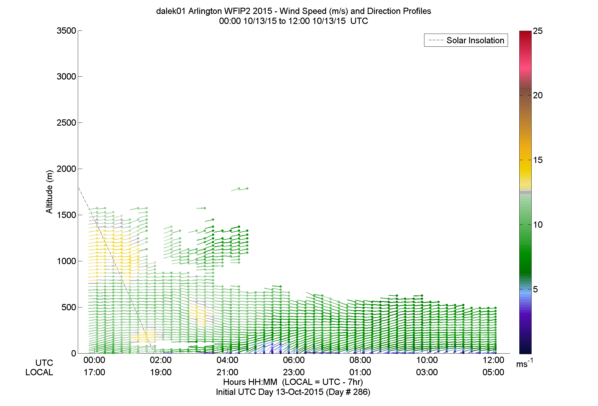Screen dimensions: 598x406
Task: Click the dashed line sample in the legend
Action: [436, 40]
